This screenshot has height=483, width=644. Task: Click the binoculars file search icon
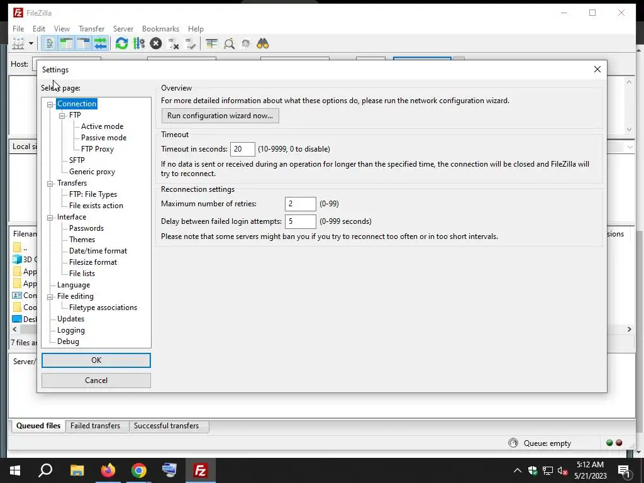(262, 43)
